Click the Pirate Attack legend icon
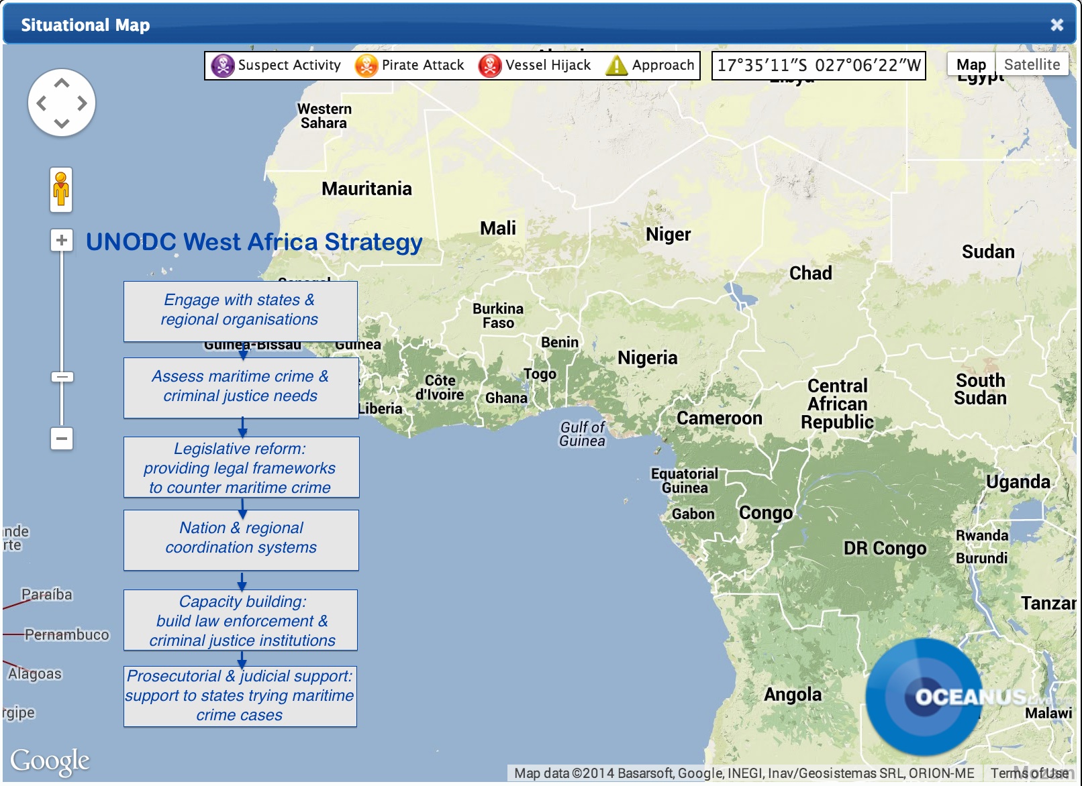Screen dimensions: 1082x786 [x=366, y=66]
